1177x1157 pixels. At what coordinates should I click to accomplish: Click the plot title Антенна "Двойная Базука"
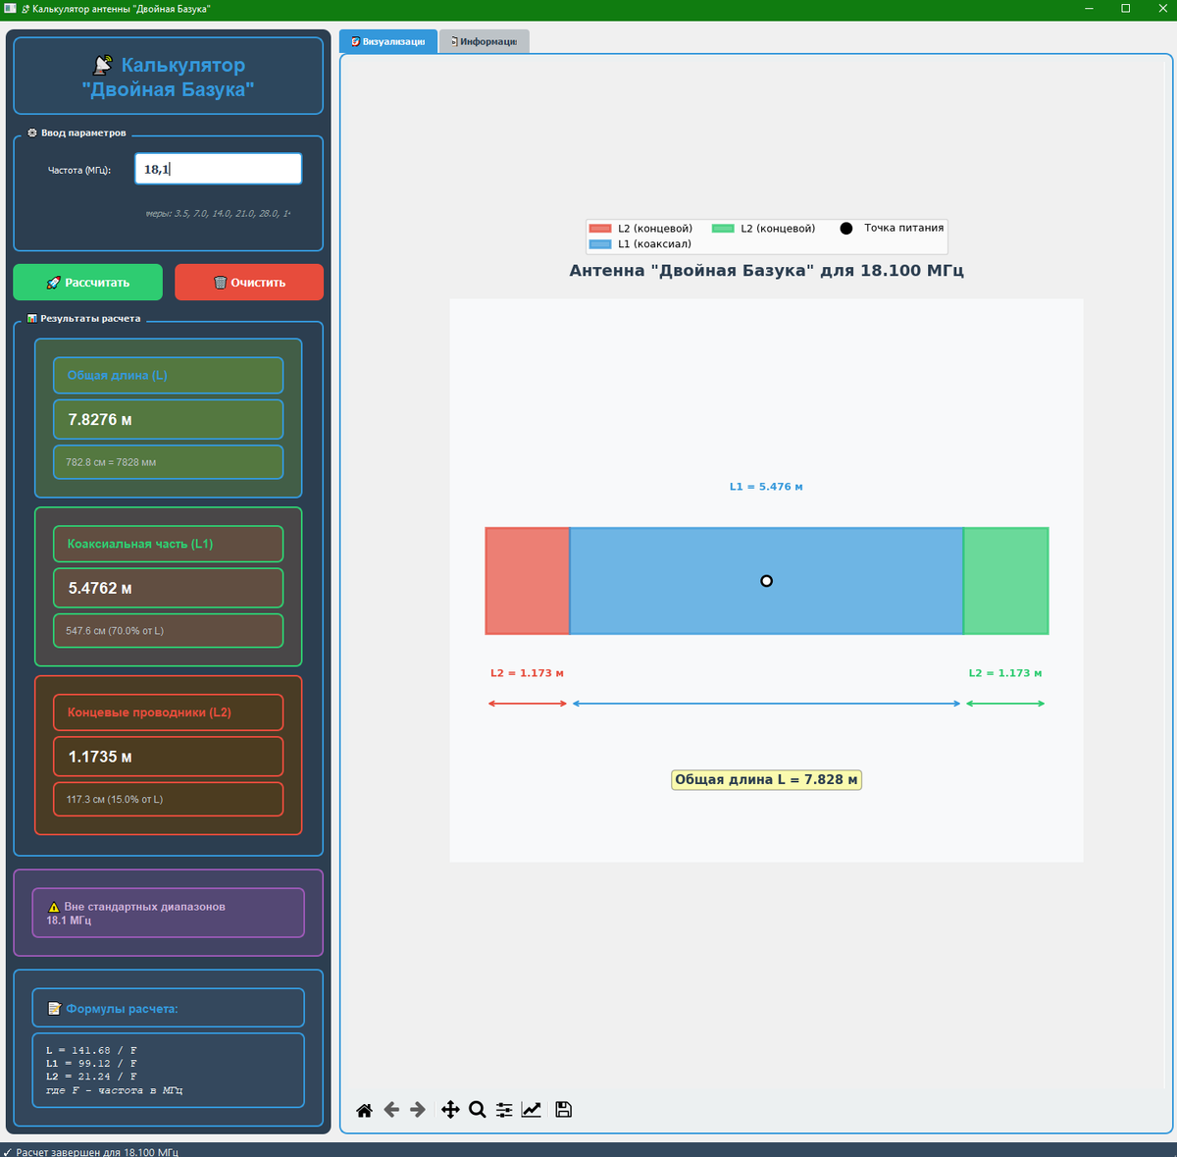(x=767, y=271)
